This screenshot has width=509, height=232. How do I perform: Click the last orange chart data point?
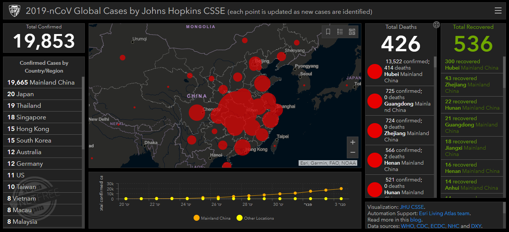[x=341, y=189]
